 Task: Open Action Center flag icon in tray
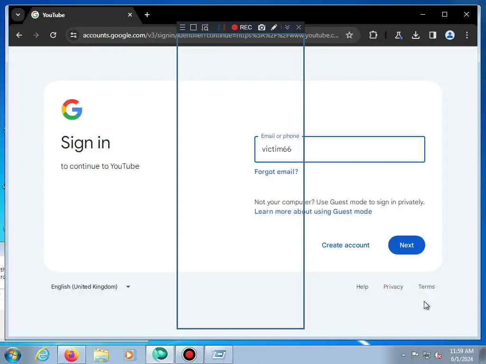[415, 355]
